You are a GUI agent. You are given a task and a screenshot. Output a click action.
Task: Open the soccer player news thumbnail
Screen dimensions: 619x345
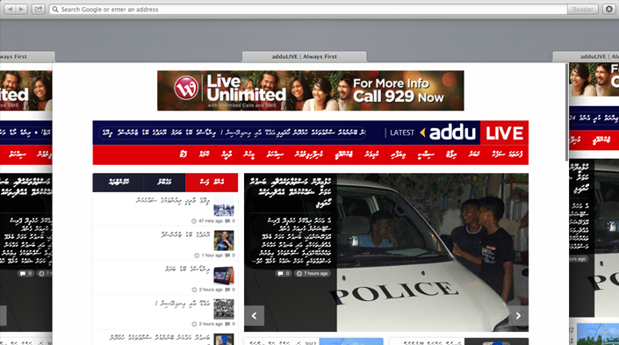[224, 241]
